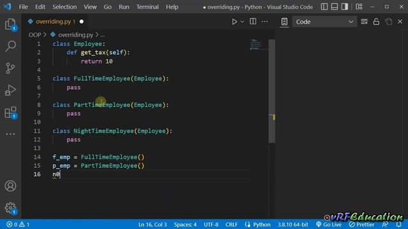Toggle bottom panel layout button
Image resolution: width=408 pixels, height=229 pixels.
click(334, 7)
